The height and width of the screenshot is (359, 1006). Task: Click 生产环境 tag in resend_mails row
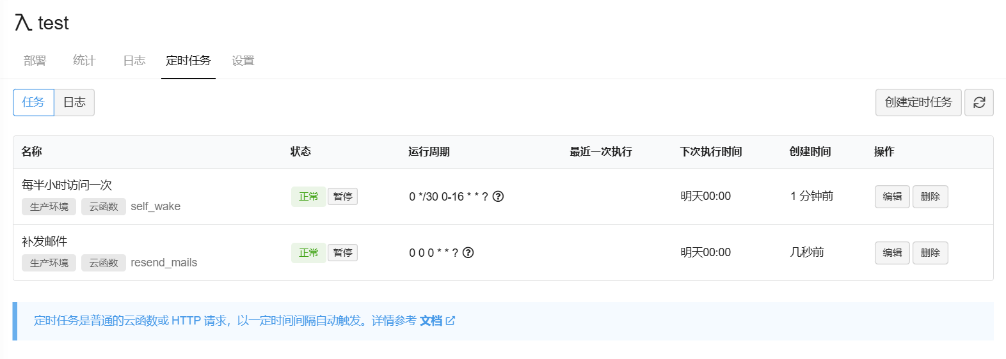49,263
